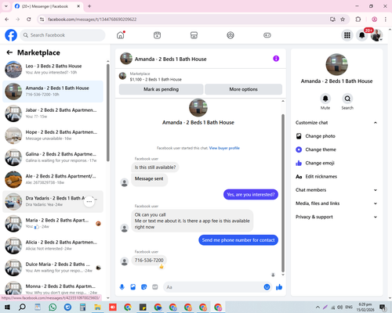Open File Explorer from the taskbar
Screen dimensions: 392x313
point(97,308)
